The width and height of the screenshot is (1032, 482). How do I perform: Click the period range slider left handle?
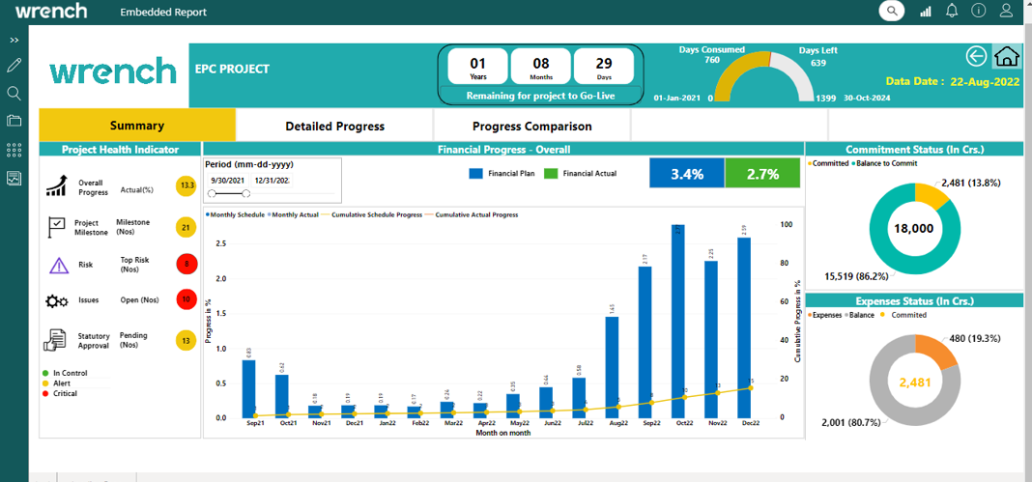point(212,194)
